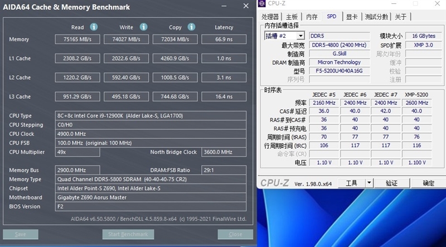The width and height of the screenshot is (446, 247).
Task: Click the North Bridge Clock value 3600.0 MHz
Action: tap(224, 152)
